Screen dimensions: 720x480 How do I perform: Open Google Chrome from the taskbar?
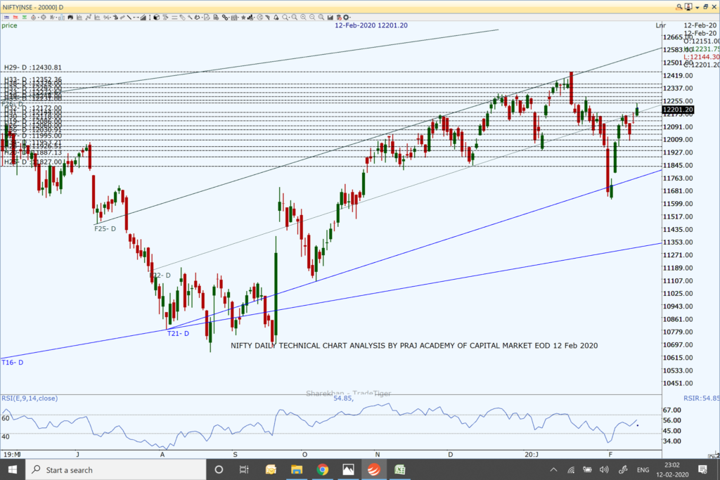[x=322, y=469]
